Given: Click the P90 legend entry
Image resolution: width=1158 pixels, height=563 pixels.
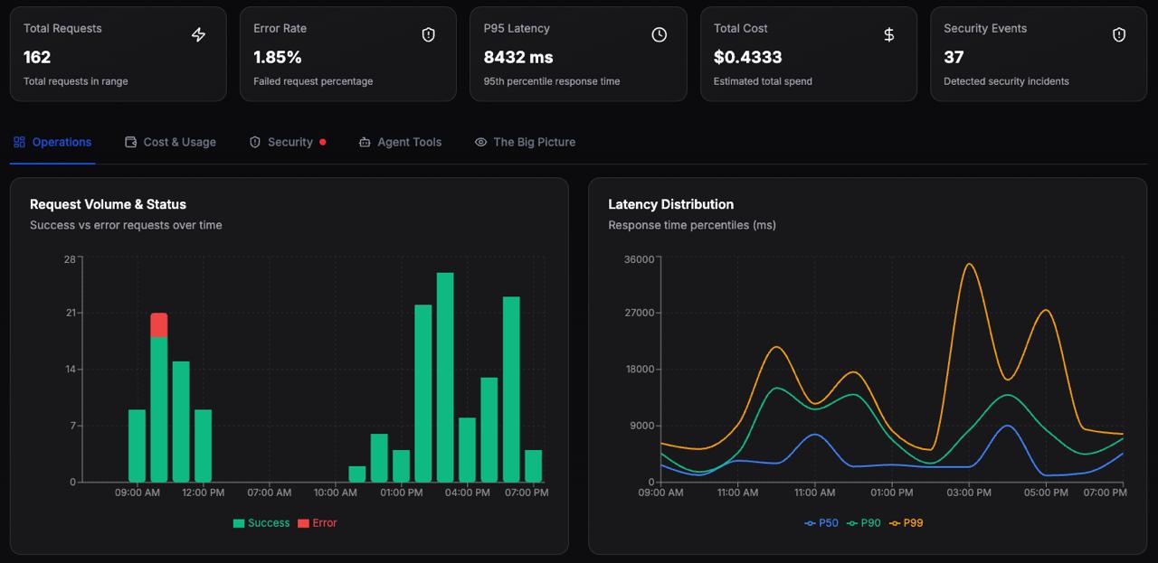Looking at the screenshot, I should click(864, 523).
